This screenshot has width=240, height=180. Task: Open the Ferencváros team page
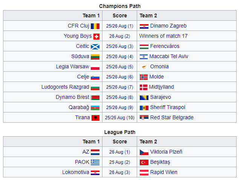click(165, 46)
